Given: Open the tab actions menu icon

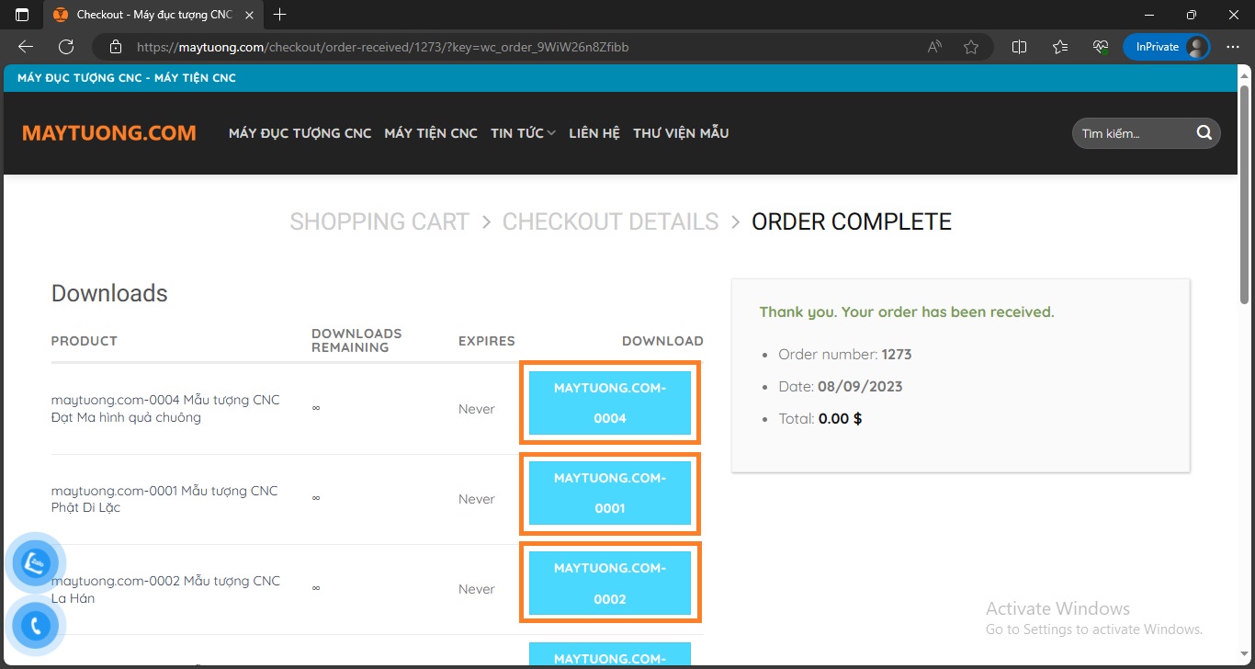Looking at the screenshot, I should [22, 15].
